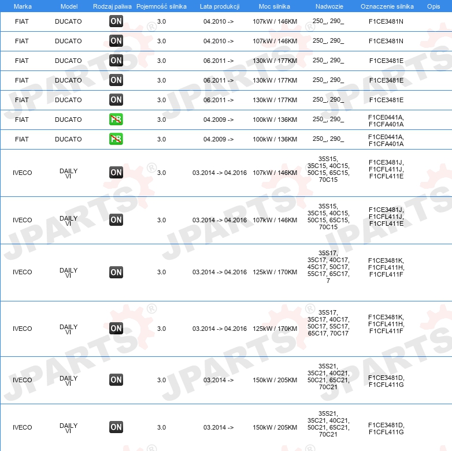Screen dimensions: 452x451
Task: Click F1CE0441A, F1CFA401A in the first 100kW row
Action: click(386, 121)
